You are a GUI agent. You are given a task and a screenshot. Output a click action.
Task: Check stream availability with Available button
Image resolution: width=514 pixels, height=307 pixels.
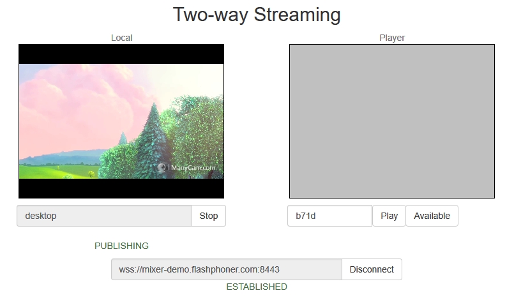(432, 216)
